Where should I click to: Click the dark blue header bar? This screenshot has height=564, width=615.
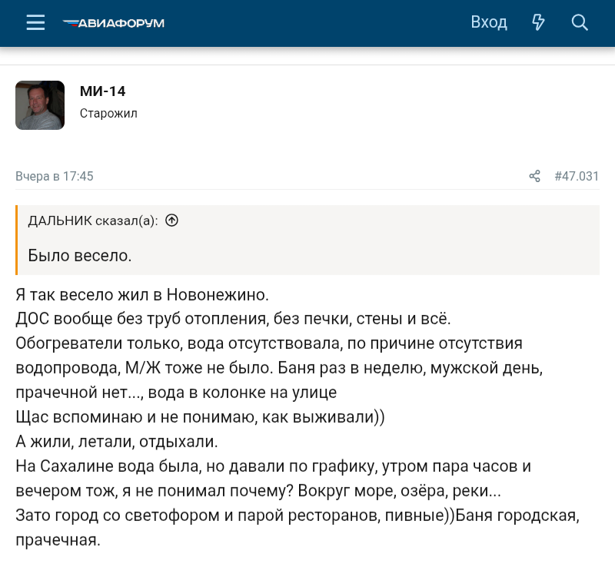[307, 23]
